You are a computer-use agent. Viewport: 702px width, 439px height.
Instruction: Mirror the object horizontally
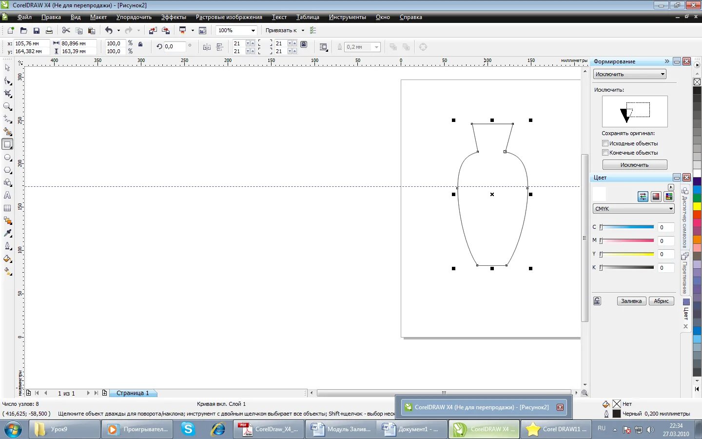207,47
